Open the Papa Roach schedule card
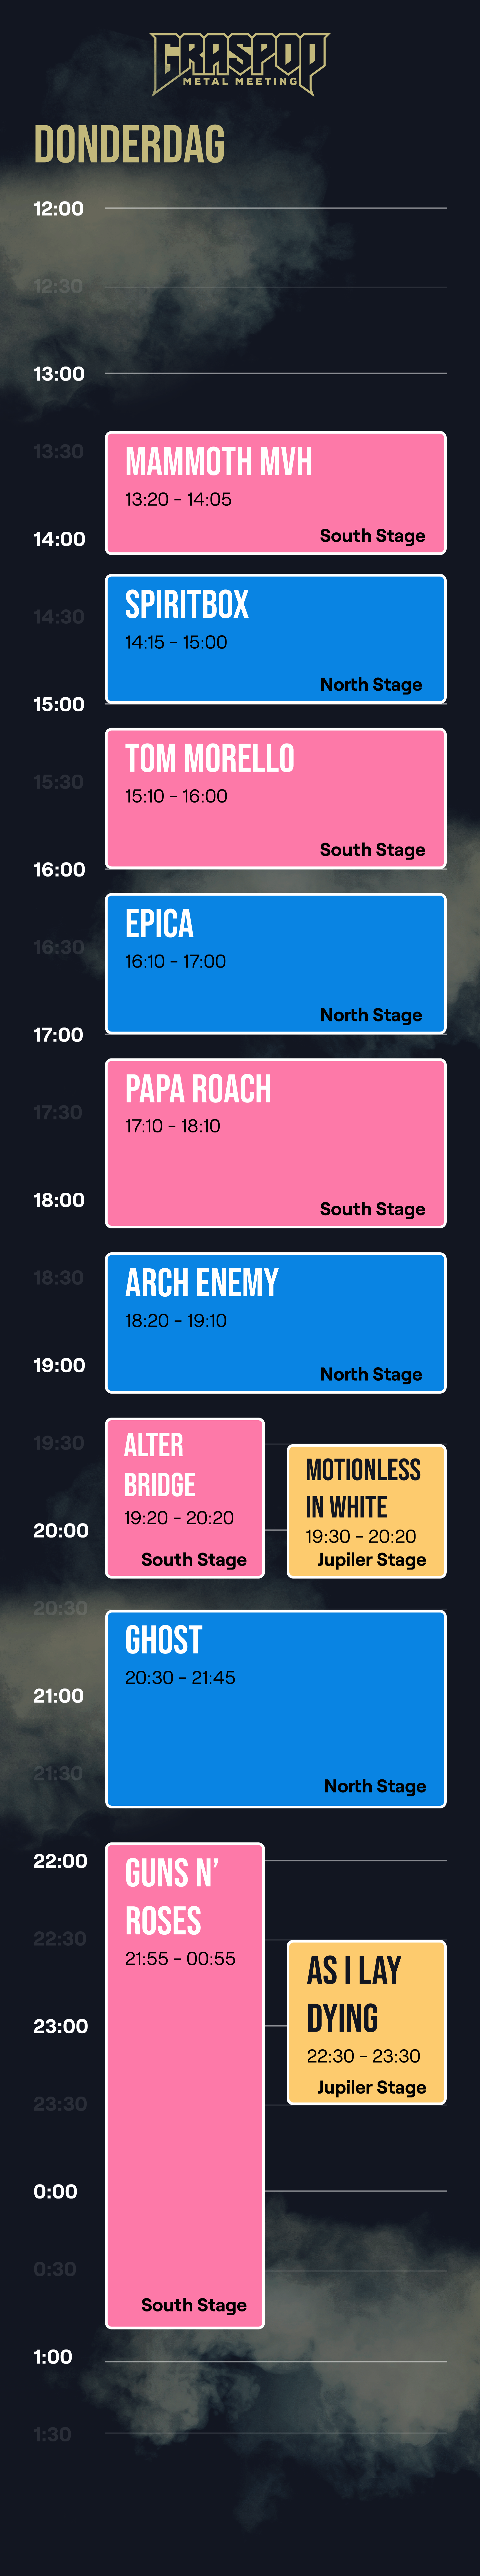 [x=276, y=1143]
